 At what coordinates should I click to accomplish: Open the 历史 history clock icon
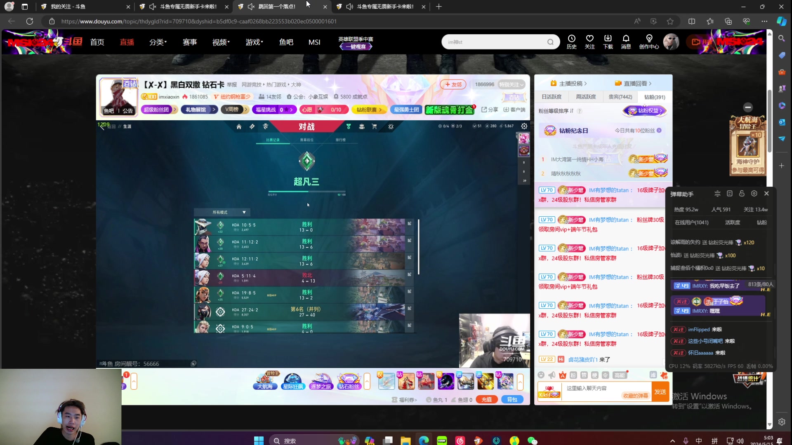pos(571,42)
